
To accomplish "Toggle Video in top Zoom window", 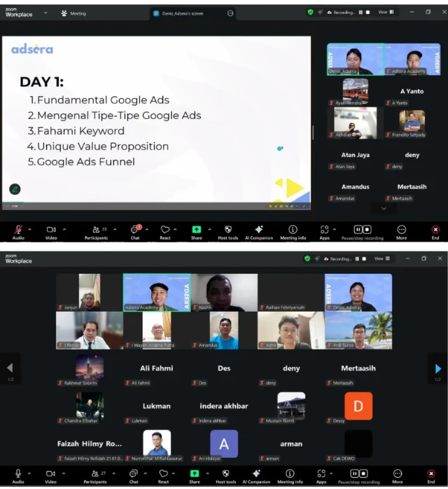I will click(51, 233).
